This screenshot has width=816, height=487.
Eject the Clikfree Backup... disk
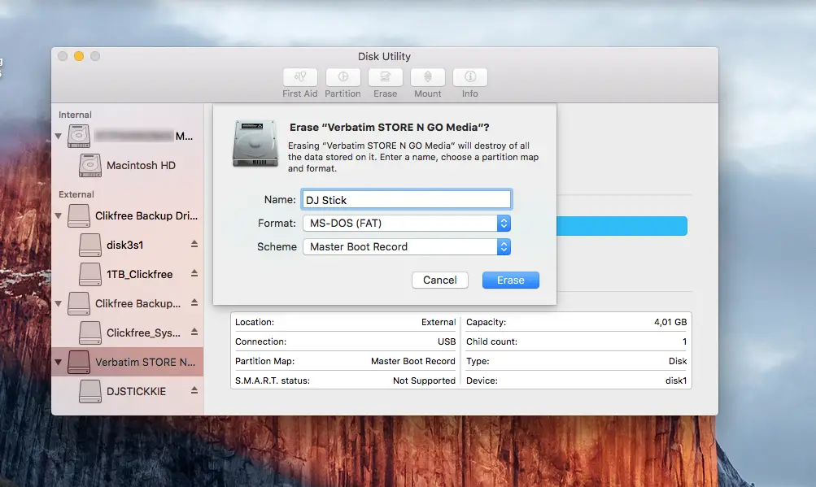pyautogui.click(x=194, y=302)
